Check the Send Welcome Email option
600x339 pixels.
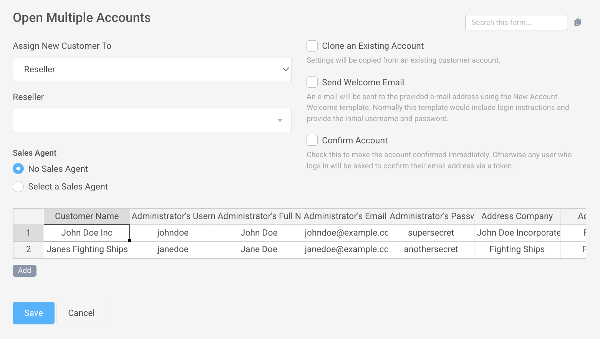point(312,82)
